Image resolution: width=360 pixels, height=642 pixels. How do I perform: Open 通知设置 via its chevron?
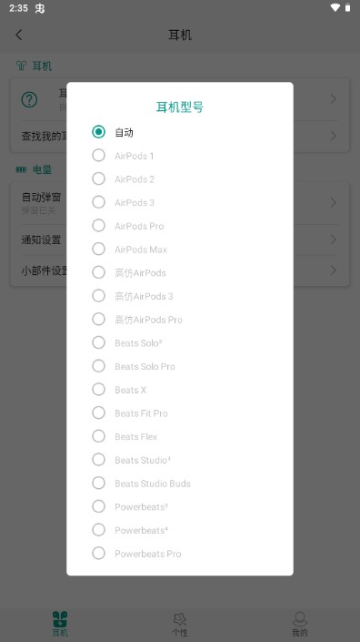tap(334, 239)
